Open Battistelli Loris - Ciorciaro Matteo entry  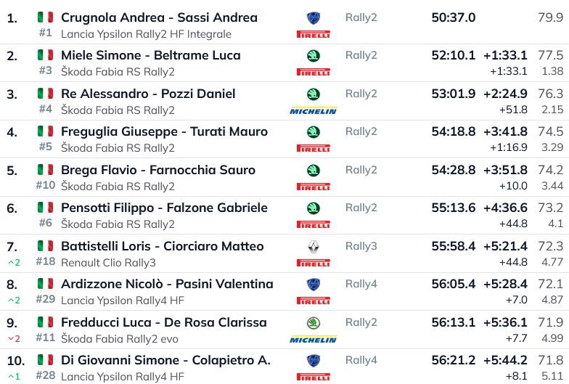point(162,246)
